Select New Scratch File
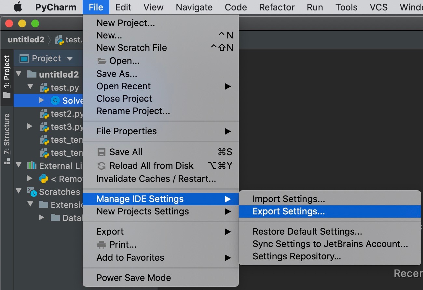Viewport: 423px width, 290px height. (161, 48)
